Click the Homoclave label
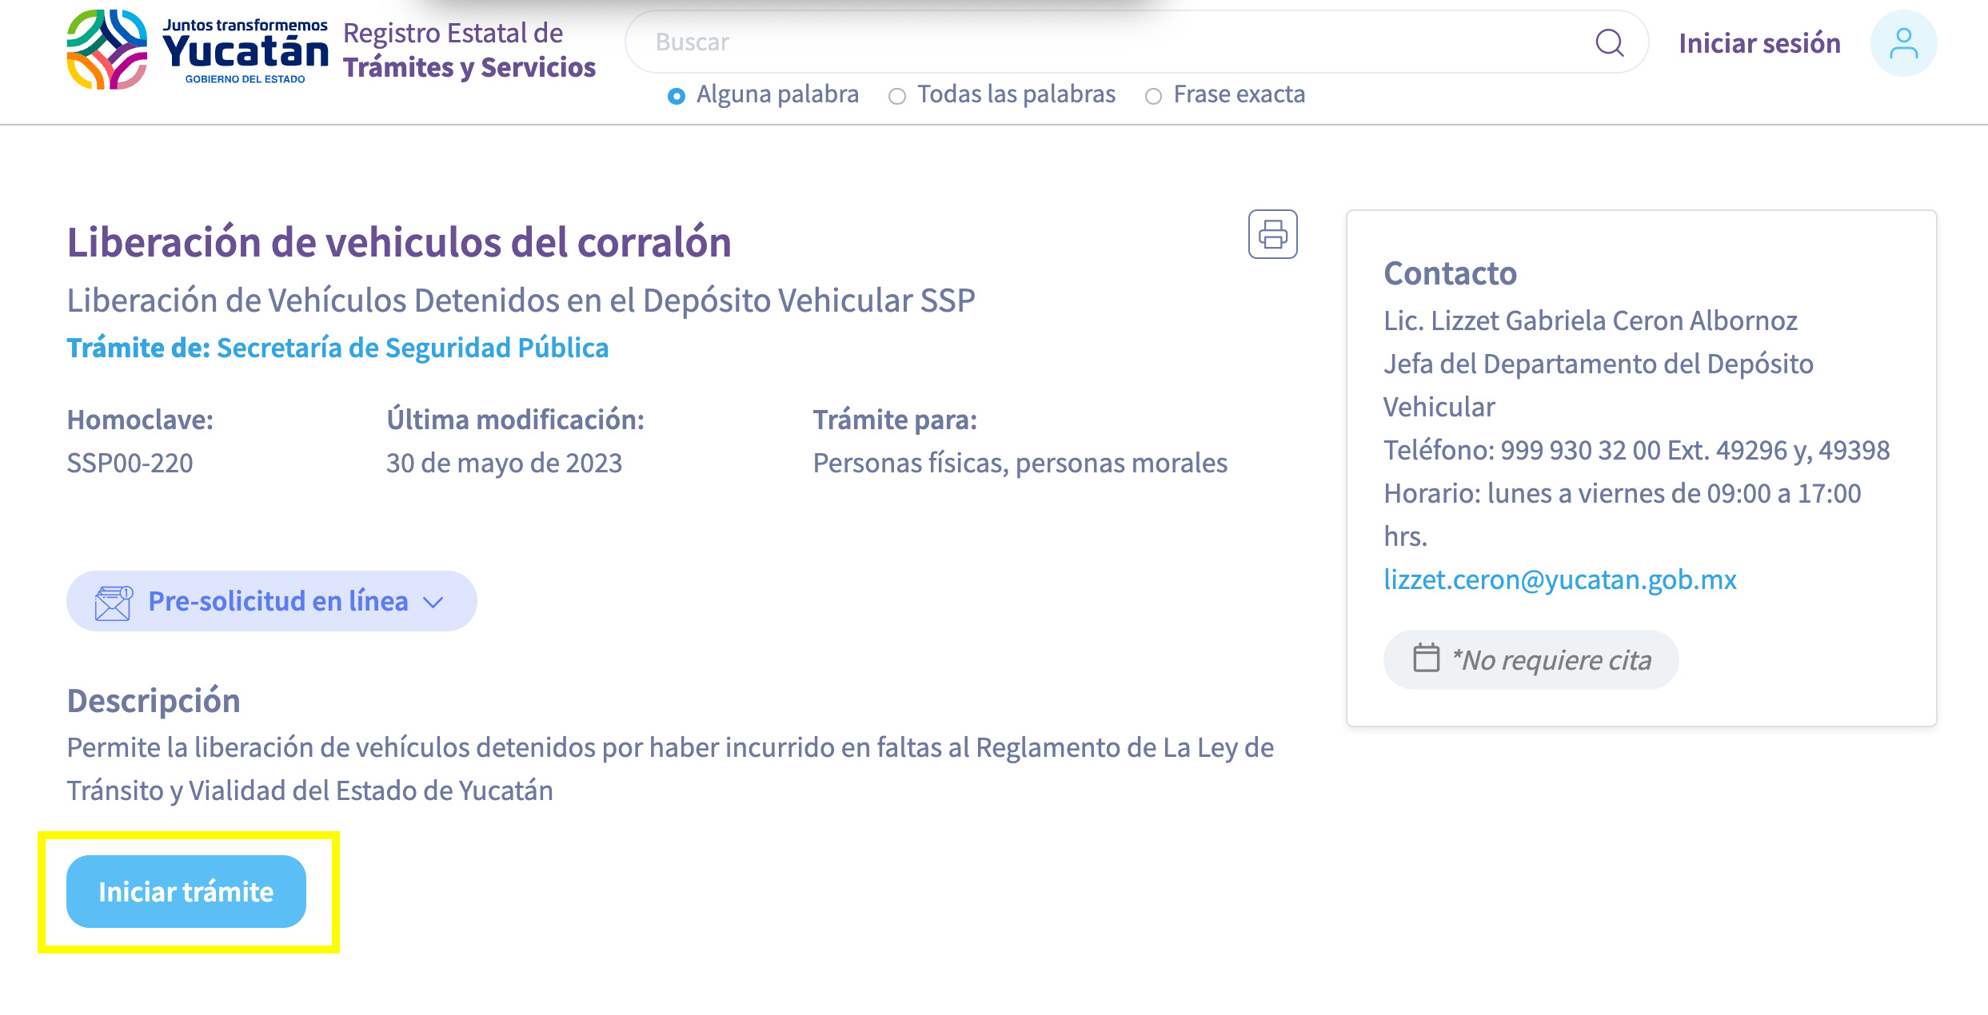The width and height of the screenshot is (1988, 1015). coord(140,420)
